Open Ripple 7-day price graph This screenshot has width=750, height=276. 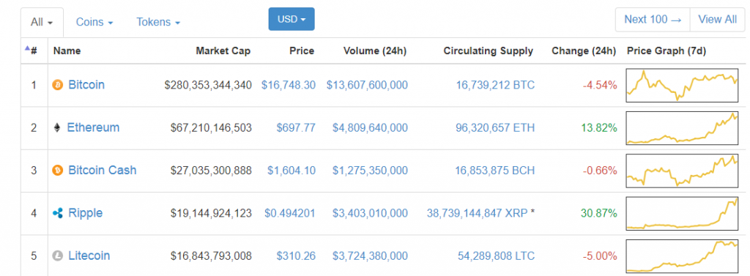click(x=682, y=213)
